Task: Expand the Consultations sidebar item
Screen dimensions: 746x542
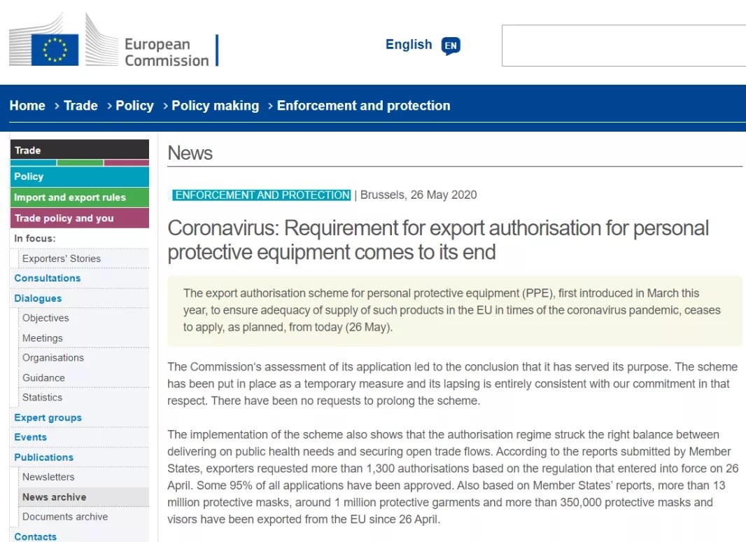Action: (x=47, y=278)
